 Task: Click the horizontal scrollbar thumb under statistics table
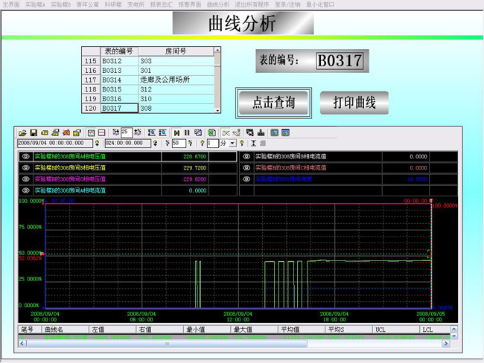(167, 343)
